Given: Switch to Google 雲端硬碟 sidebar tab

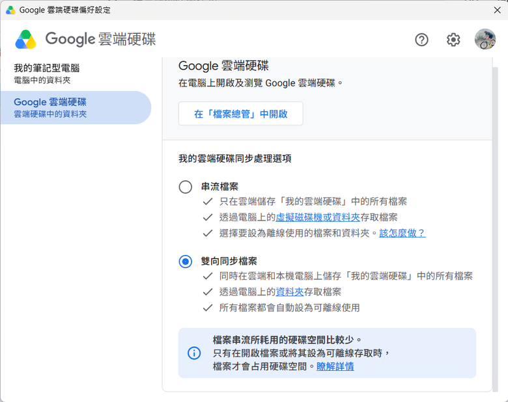Looking at the screenshot, I should 76,107.
